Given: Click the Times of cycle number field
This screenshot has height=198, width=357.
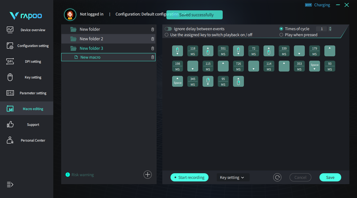Looking at the screenshot, I should (x=321, y=29).
